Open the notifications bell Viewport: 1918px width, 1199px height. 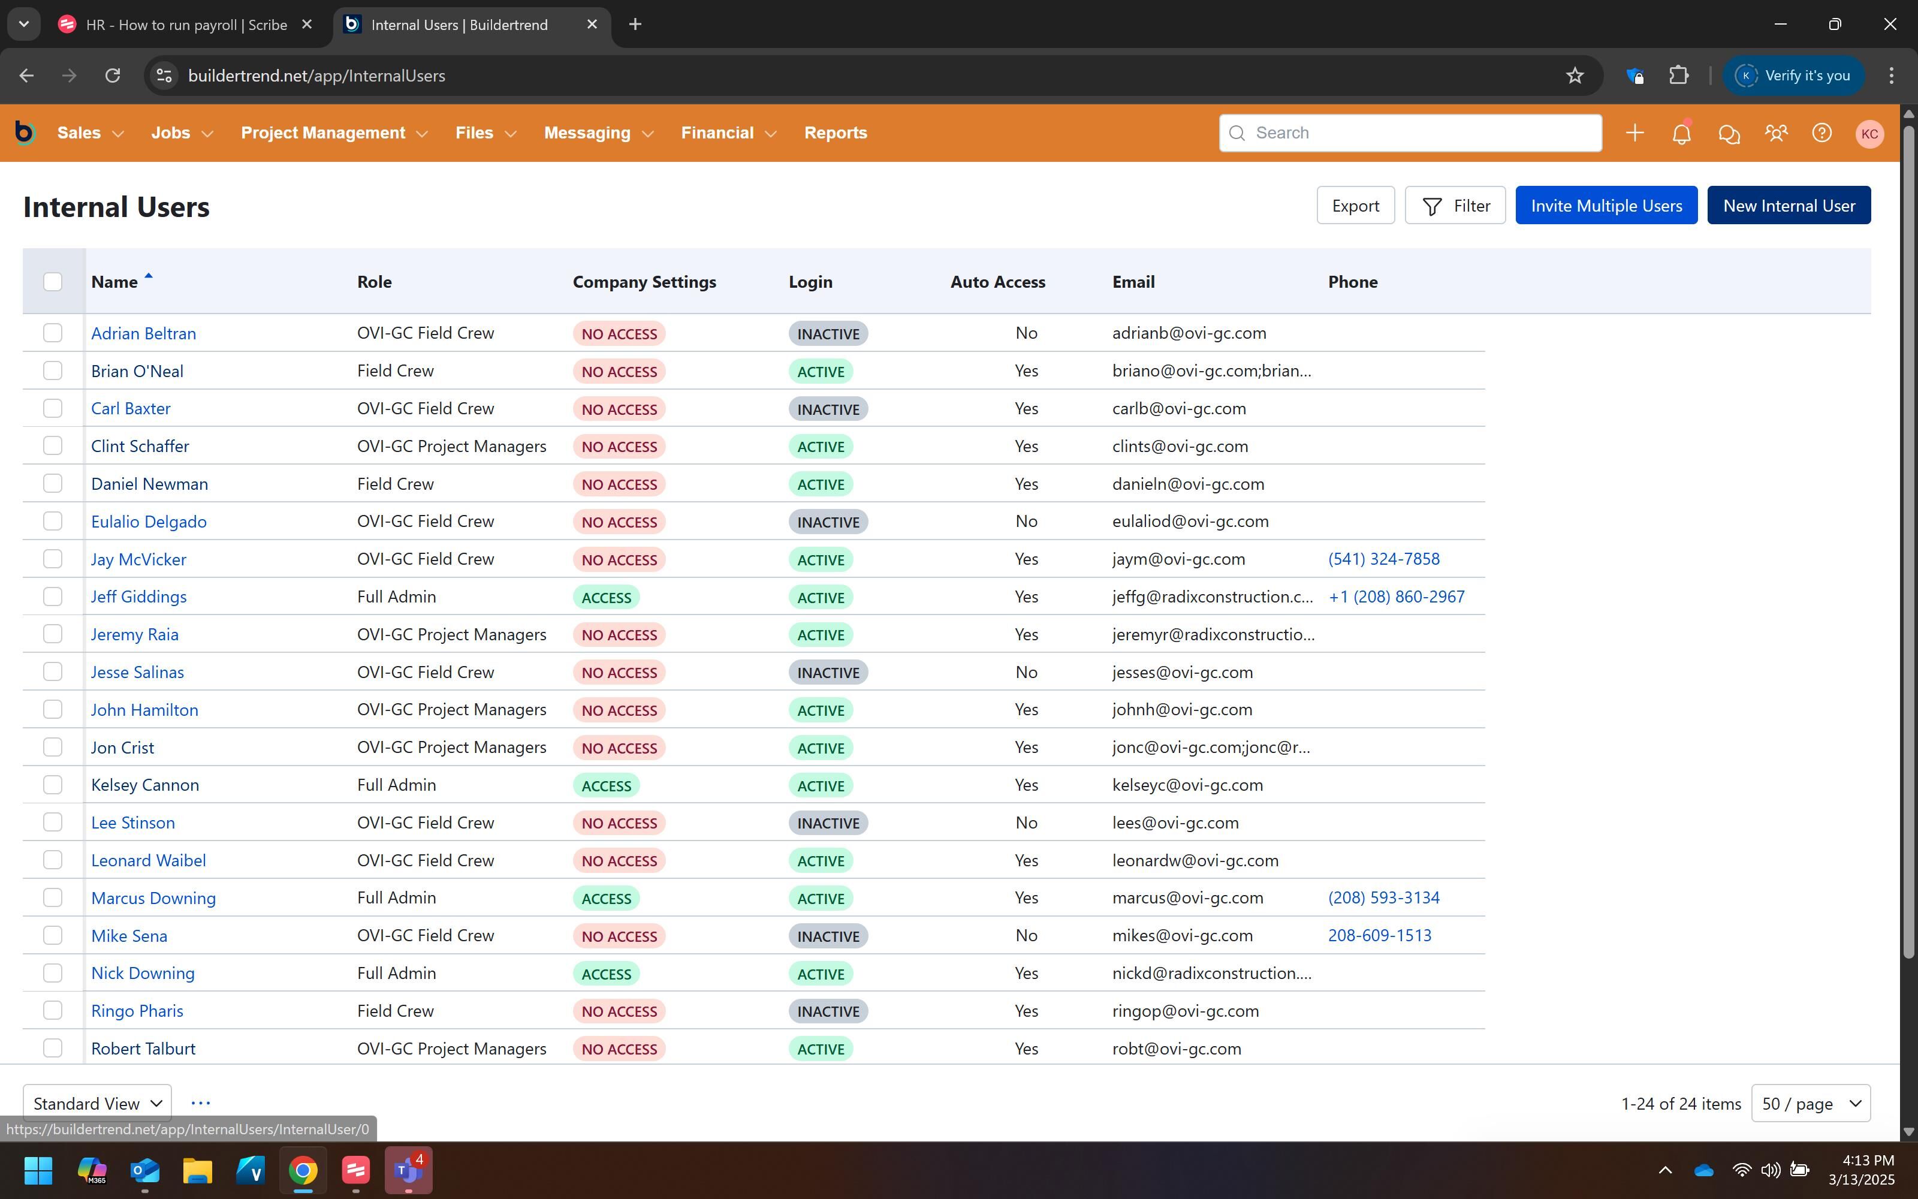coord(1681,132)
